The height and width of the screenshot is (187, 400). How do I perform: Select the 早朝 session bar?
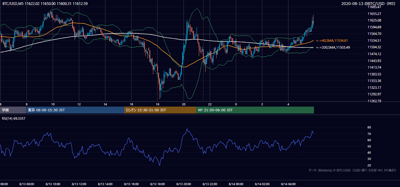13,110
